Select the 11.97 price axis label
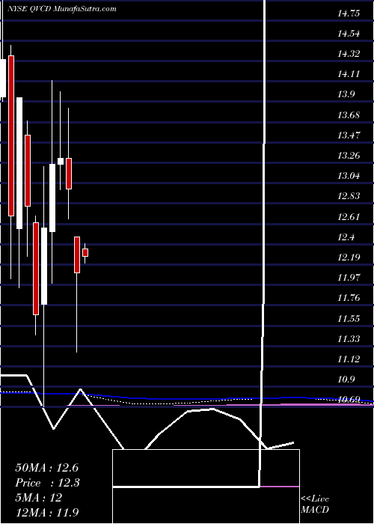This screenshot has width=374, height=524. point(349,278)
